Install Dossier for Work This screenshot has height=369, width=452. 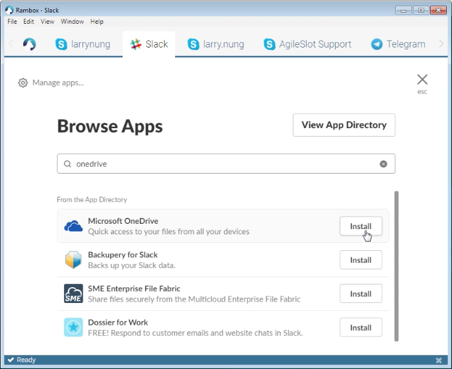361,327
